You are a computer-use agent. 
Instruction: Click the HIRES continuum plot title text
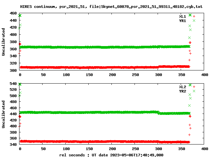[x=111, y=7]
